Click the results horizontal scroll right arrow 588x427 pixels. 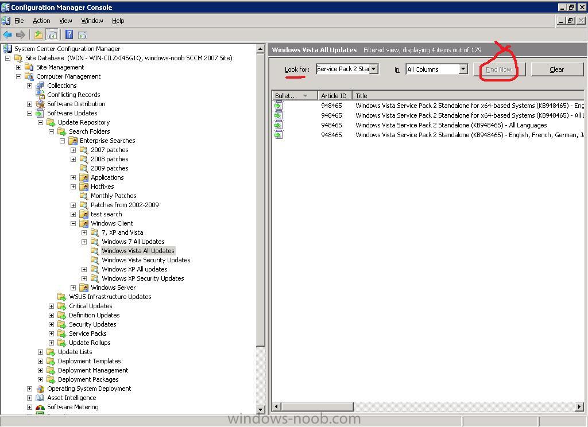click(579, 406)
